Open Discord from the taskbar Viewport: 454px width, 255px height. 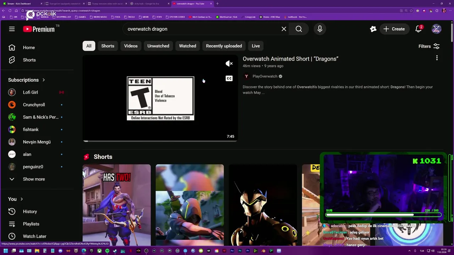pyautogui.click(x=60, y=251)
